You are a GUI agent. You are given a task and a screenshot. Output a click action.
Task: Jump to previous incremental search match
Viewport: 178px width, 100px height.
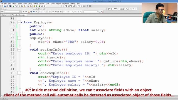23,12
